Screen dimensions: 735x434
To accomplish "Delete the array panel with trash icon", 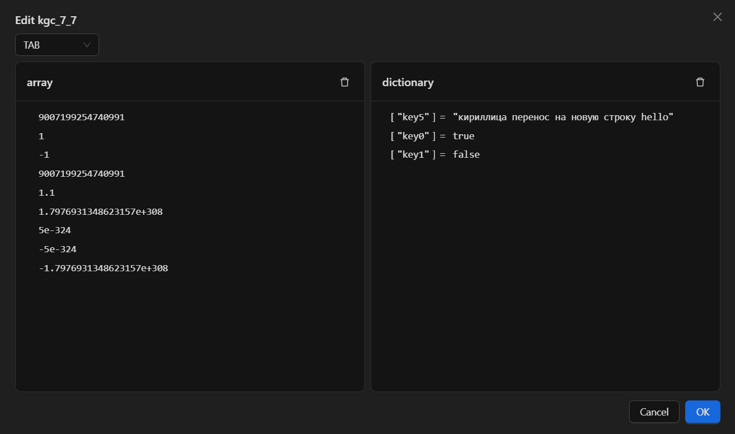I will 344,82.
